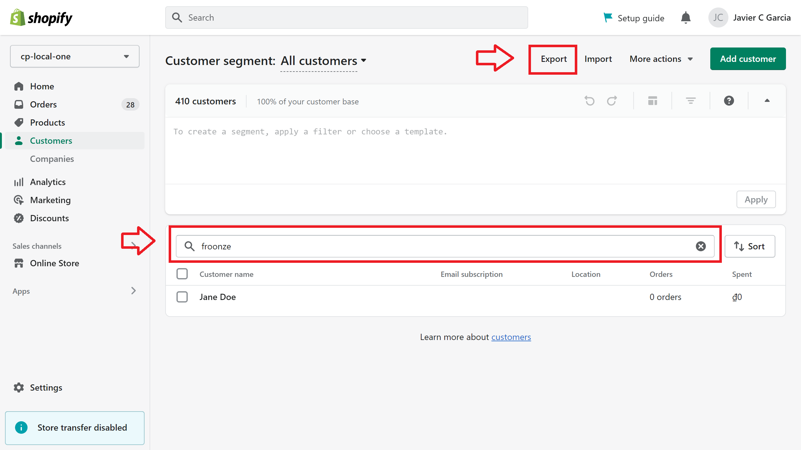Select all customers via header checkbox

point(182,274)
